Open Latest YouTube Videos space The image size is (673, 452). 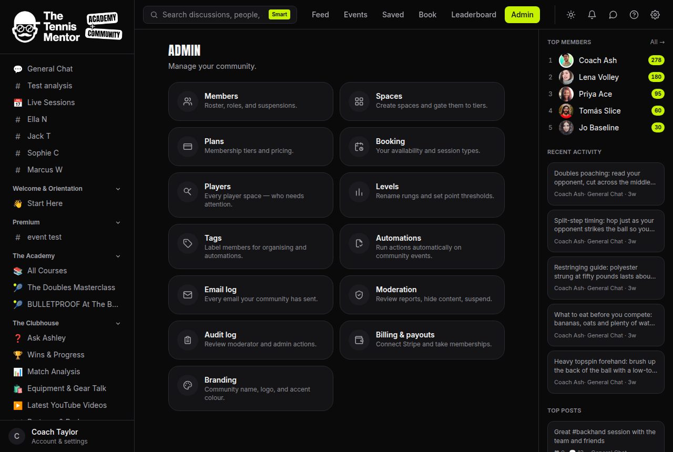67,405
